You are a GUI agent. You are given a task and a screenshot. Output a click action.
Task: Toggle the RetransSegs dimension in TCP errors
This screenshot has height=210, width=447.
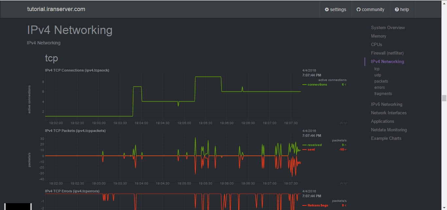tap(317, 205)
